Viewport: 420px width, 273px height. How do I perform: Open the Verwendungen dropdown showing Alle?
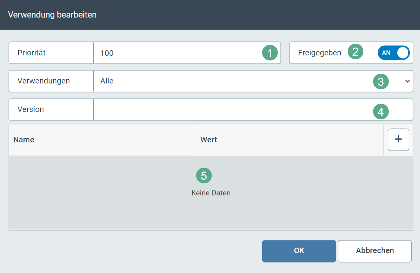point(234,81)
